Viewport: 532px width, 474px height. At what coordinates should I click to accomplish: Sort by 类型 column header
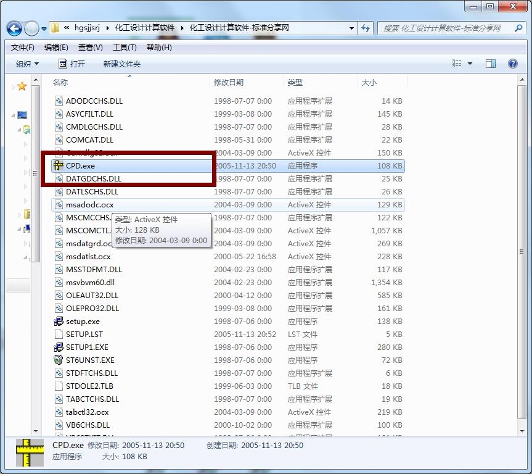295,82
